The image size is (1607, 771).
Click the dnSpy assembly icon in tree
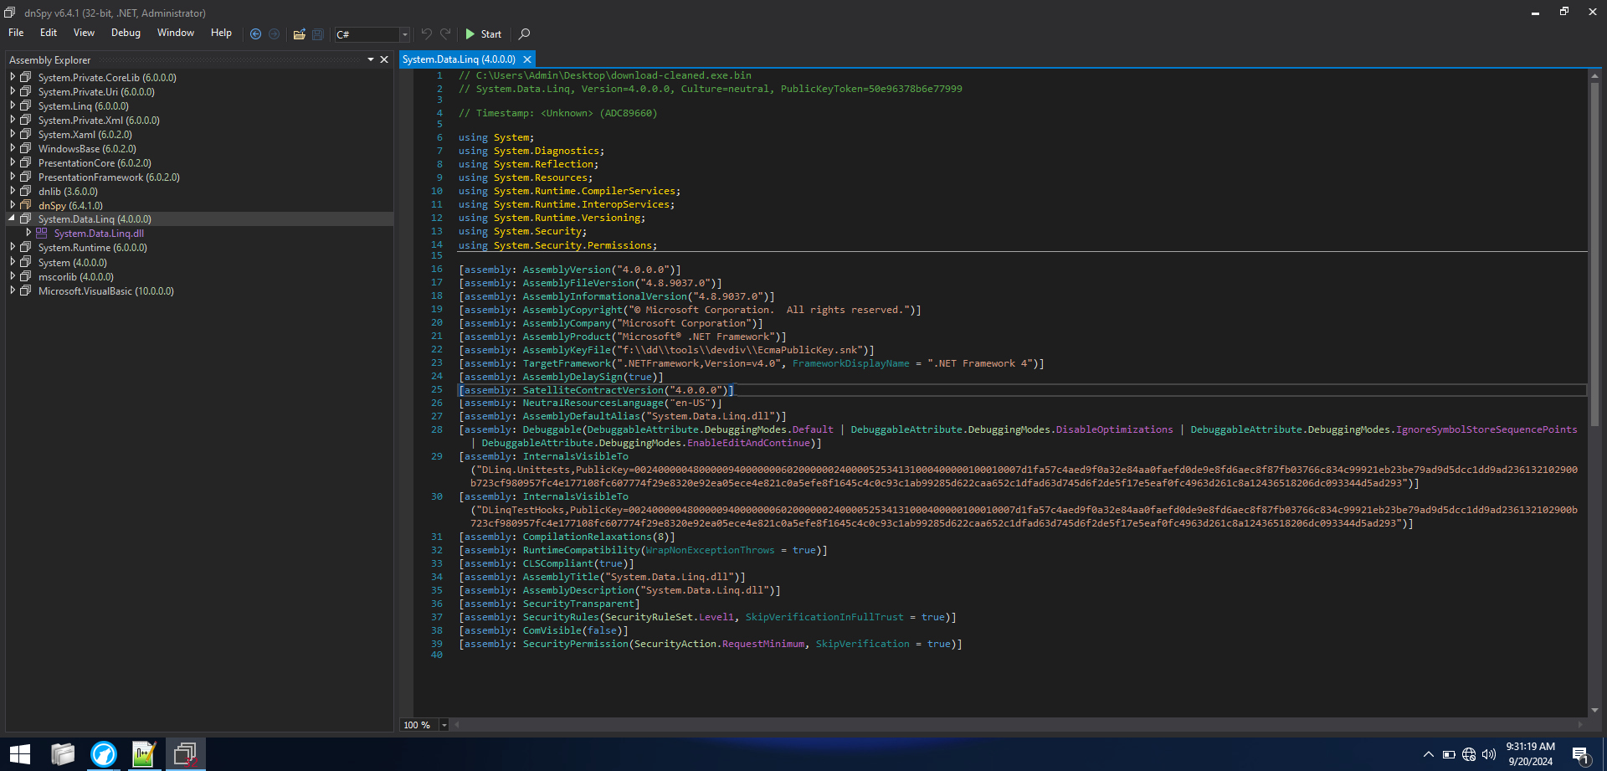26,205
